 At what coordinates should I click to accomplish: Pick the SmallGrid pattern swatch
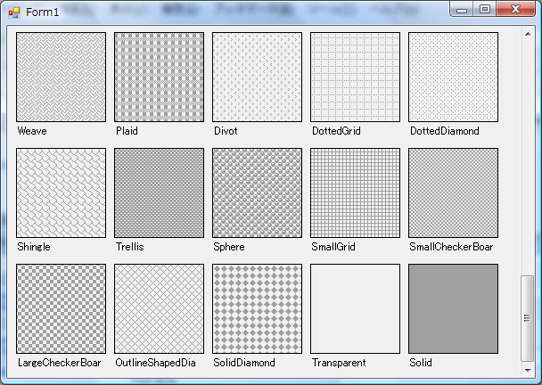(355, 192)
